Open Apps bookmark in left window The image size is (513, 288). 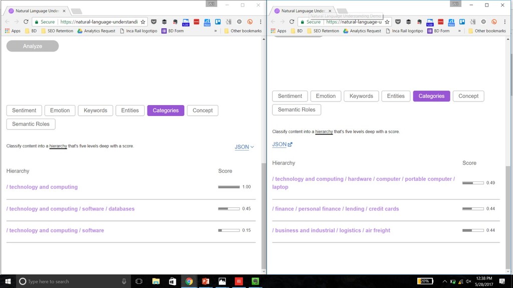pos(13,31)
